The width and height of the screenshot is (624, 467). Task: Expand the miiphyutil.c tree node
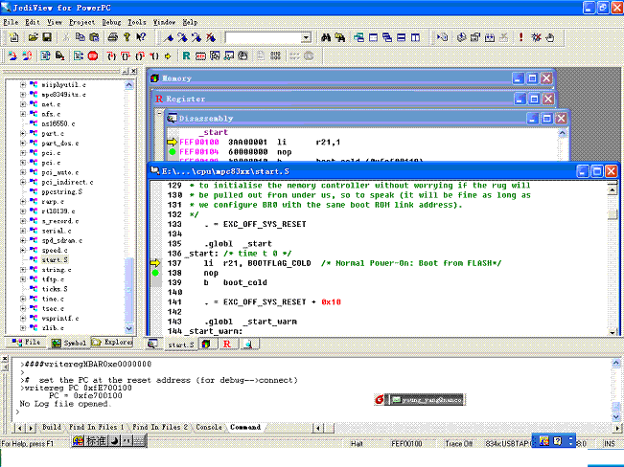[23, 84]
